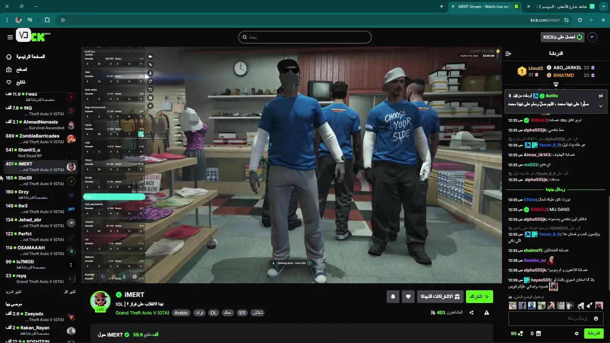This screenshot has width=610, height=343.
Task: Switch to the iMERT Stream browser tab
Action: pyautogui.click(x=484, y=7)
